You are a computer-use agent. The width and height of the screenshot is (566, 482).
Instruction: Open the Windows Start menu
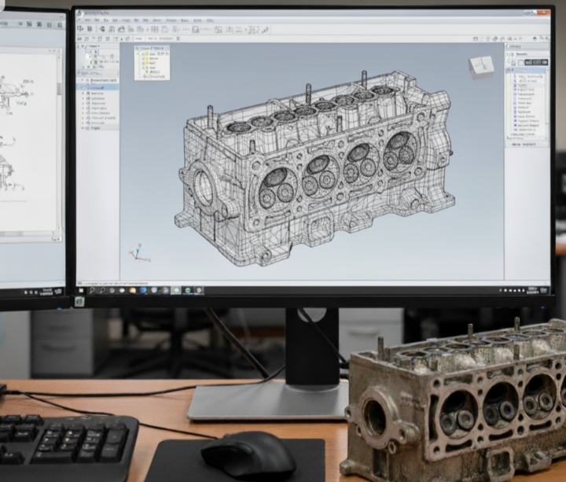[x=81, y=290]
